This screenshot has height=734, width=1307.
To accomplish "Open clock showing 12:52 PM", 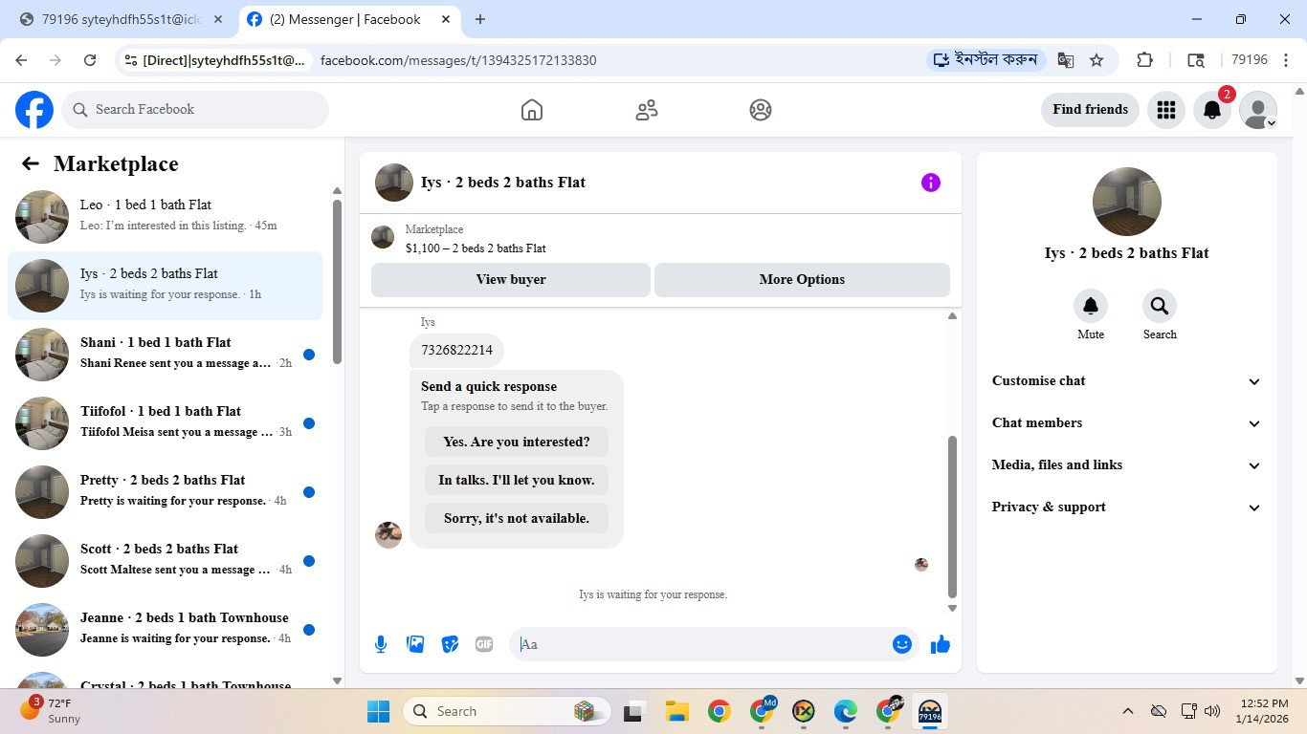I will [x=1262, y=711].
